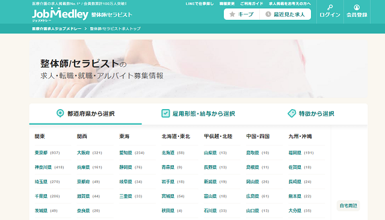Image resolution: width=385 pixels, height=220 pixels.
Task: Select 秋田県 prefecture link
Action: (168, 211)
